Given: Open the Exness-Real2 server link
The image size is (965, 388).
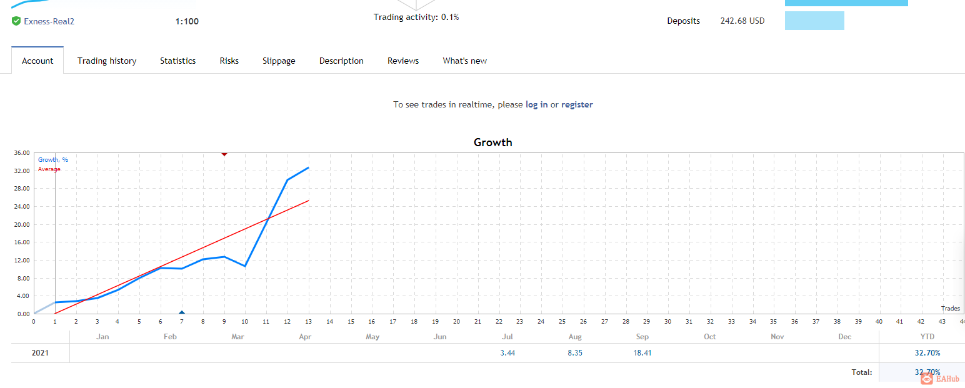Looking at the screenshot, I should click(x=49, y=21).
